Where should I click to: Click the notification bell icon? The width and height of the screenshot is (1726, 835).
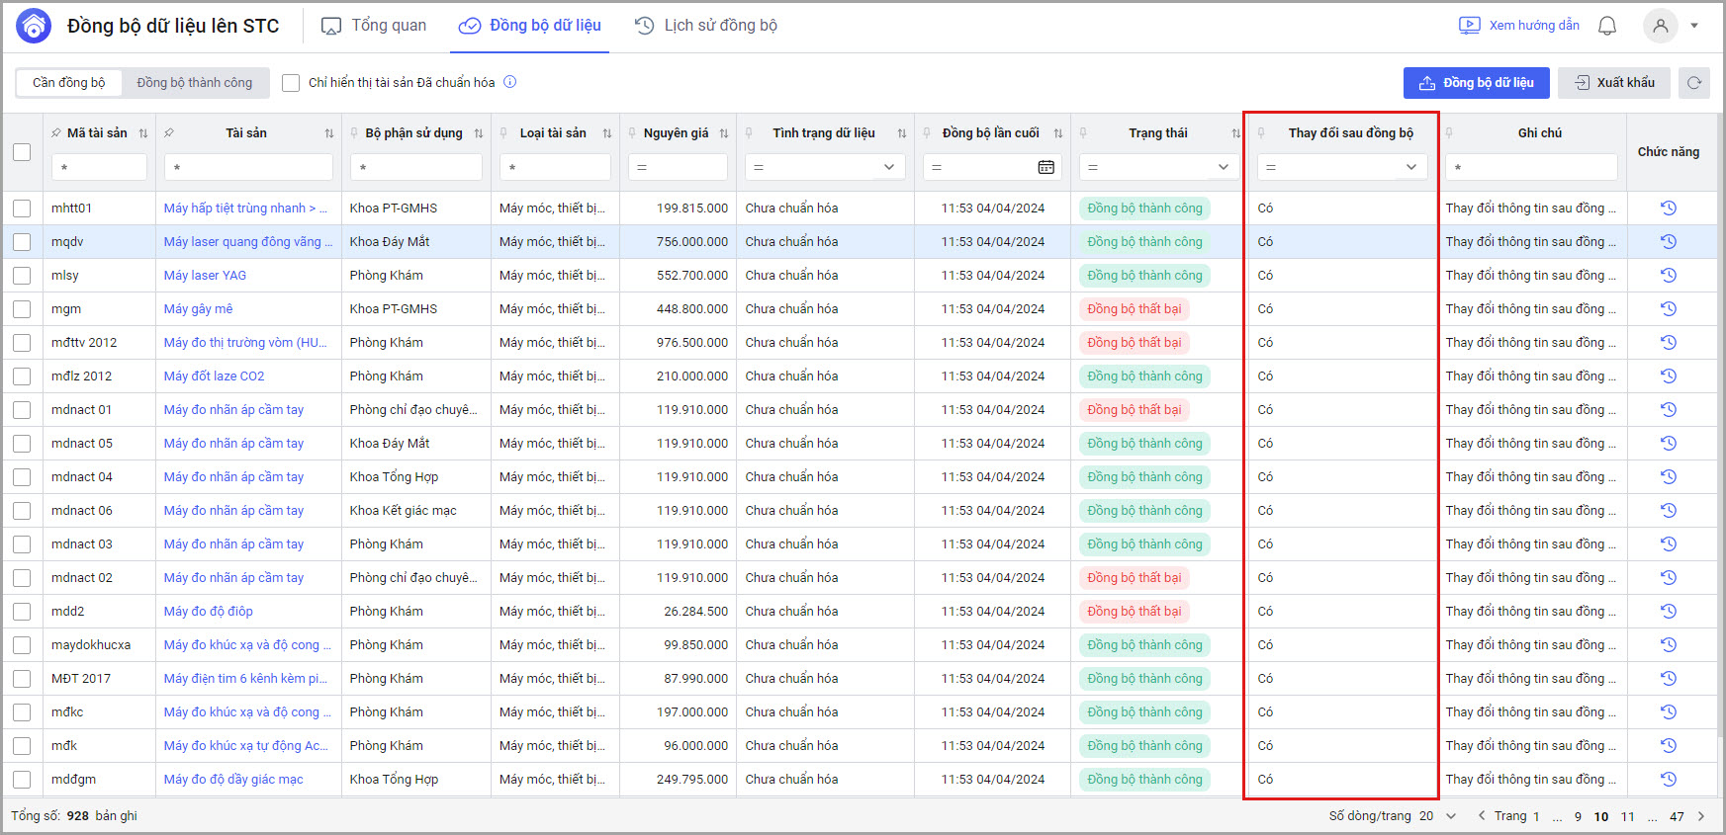click(1607, 26)
